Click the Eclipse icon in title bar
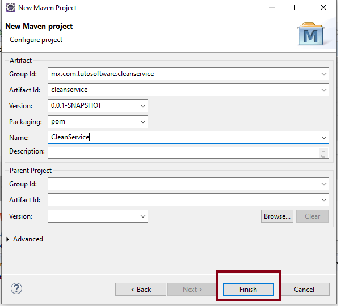Viewport: 341px width, 306px height. point(10,8)
